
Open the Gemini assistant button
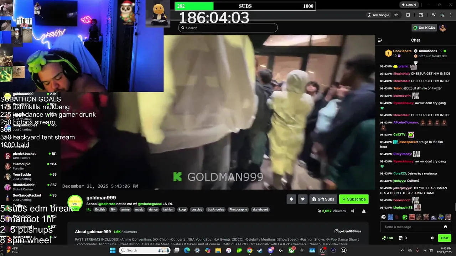tap(408, 5)
